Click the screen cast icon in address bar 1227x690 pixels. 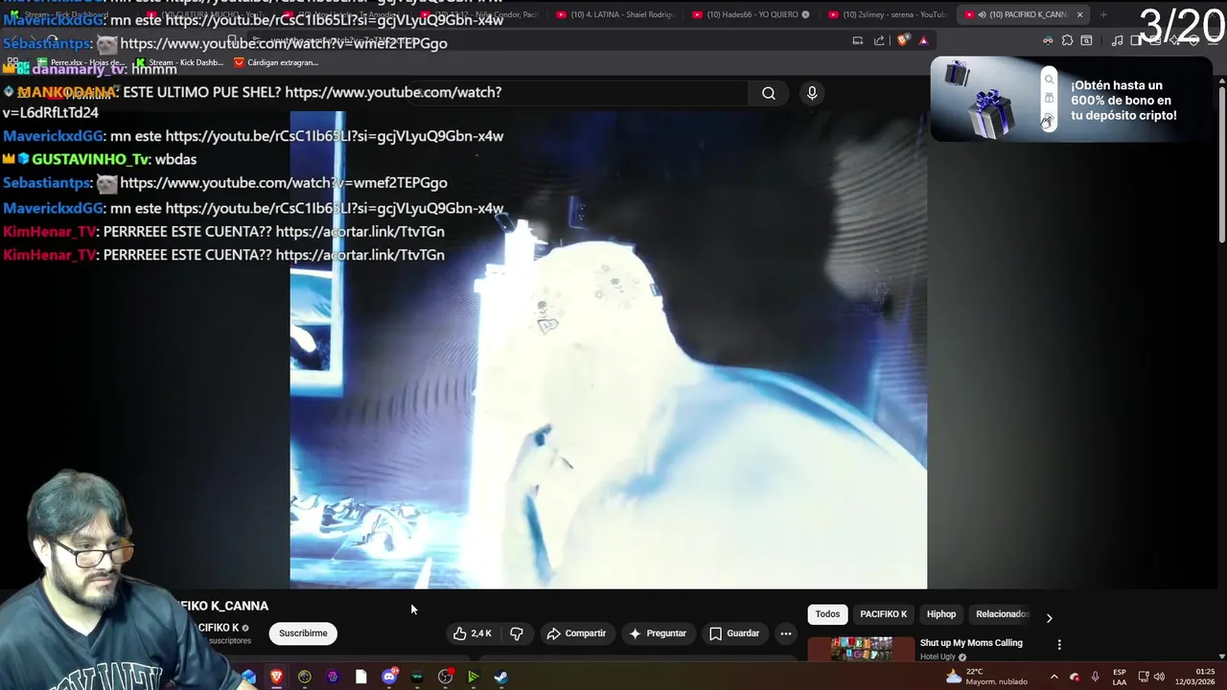pyautogui.click(x=858, y=40)
